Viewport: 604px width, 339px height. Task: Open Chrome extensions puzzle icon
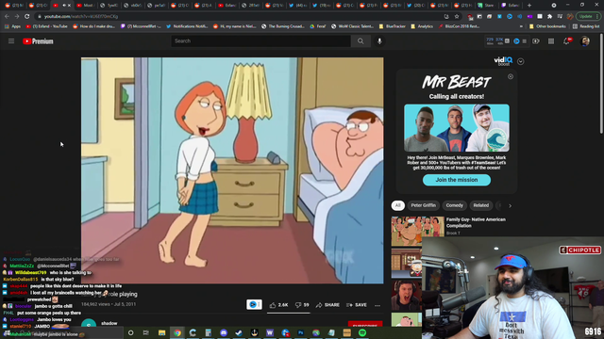click(x=549, y=17)
